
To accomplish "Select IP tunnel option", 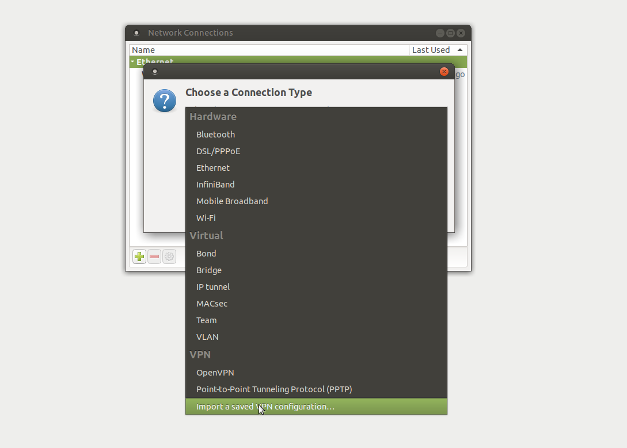I will pyautogui.click(x=213, y=287).
